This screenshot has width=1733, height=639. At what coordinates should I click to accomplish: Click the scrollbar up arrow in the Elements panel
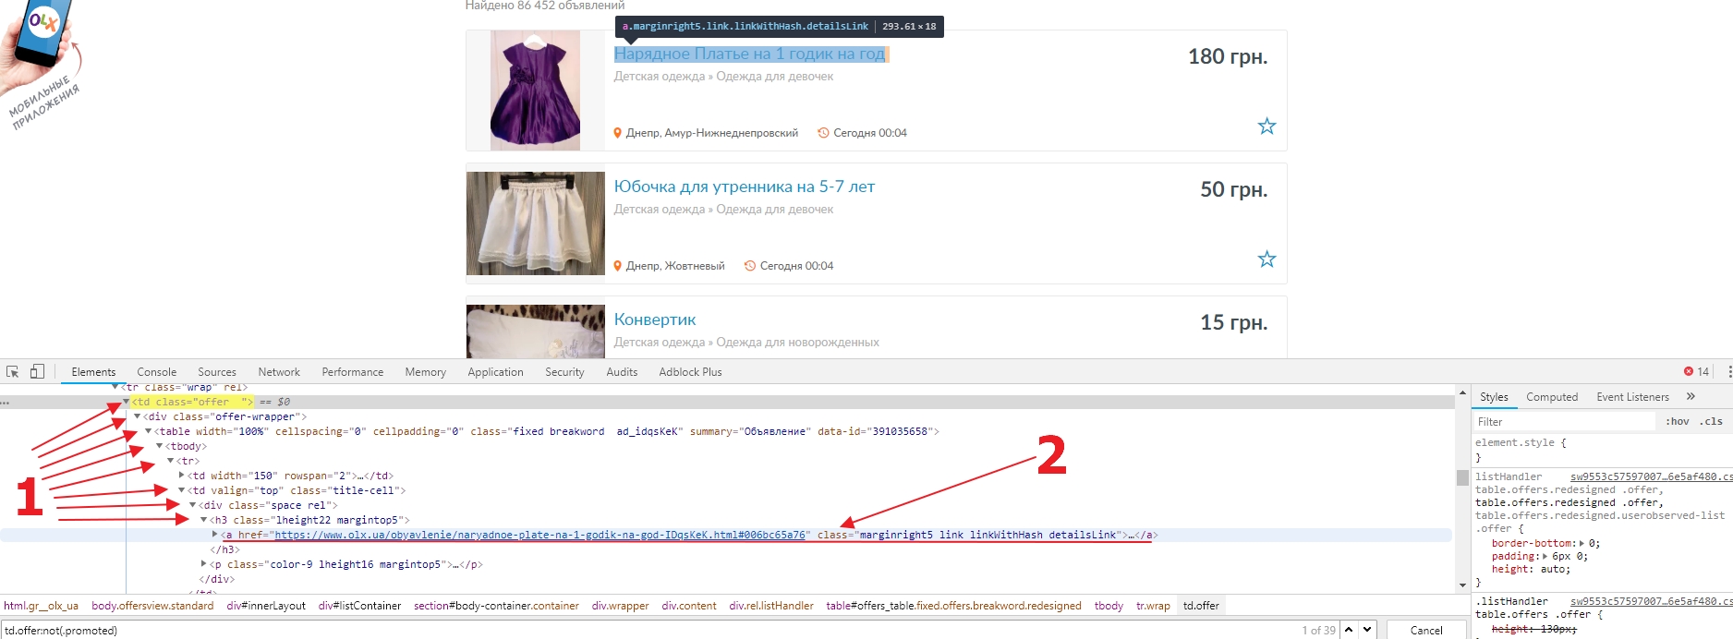1462,392
